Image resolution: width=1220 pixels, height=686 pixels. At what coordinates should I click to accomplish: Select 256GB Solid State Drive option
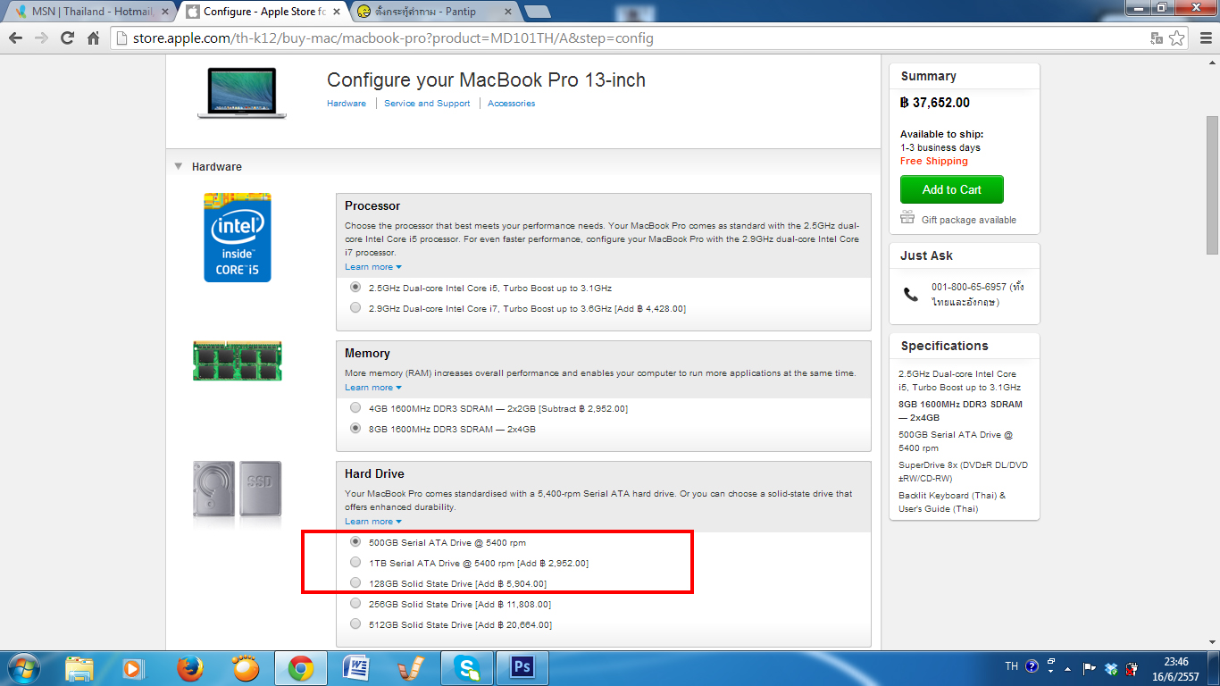coord(355,604)
